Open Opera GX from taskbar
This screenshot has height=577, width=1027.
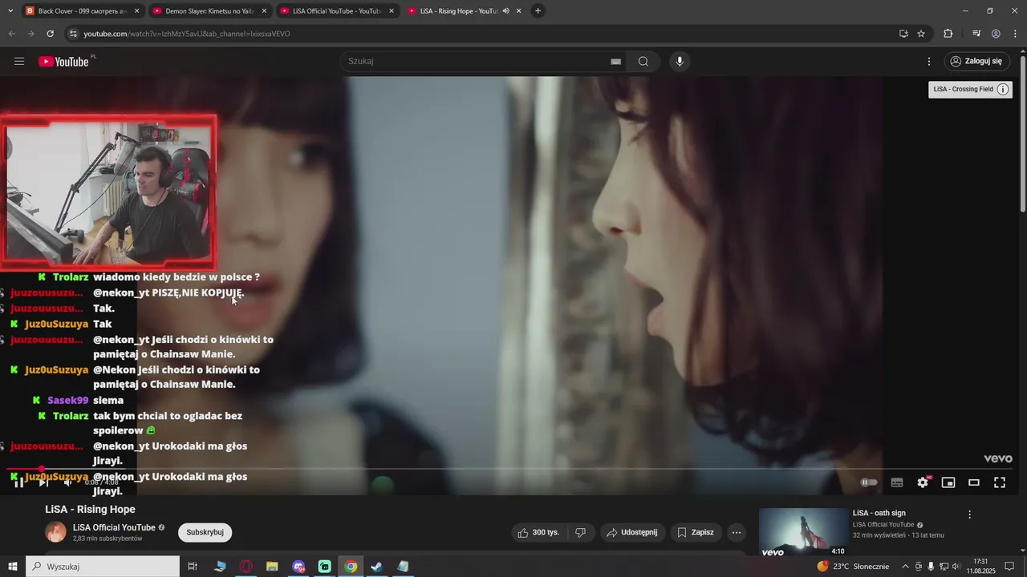pyautogui.click(x=246, y=567)
